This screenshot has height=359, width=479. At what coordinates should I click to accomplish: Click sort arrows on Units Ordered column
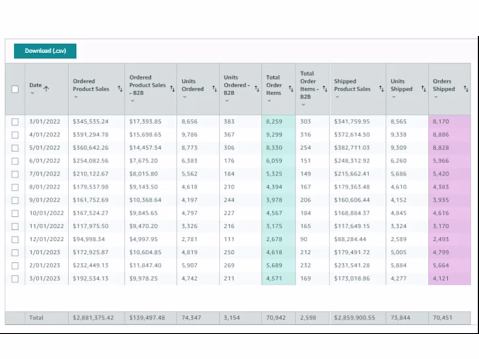click(214, 89)
